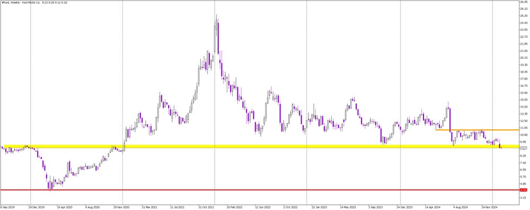Select the orange horizontal resistance line
The width and height of the screenshot is (530, 210).
coord(478,130)
